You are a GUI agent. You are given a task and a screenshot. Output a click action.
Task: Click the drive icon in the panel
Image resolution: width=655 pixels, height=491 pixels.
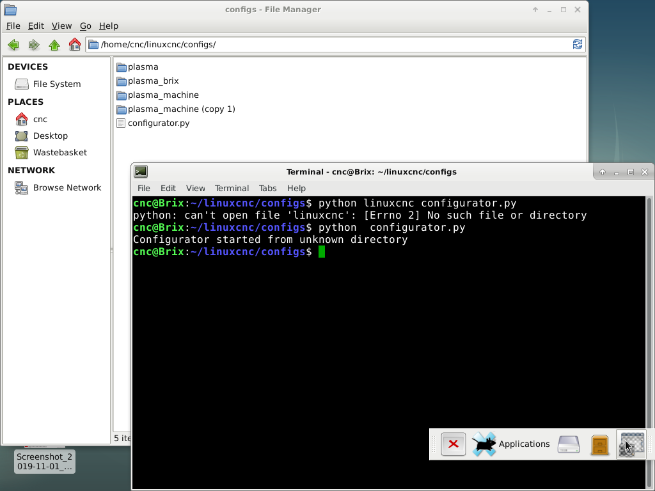click(569, 444)
